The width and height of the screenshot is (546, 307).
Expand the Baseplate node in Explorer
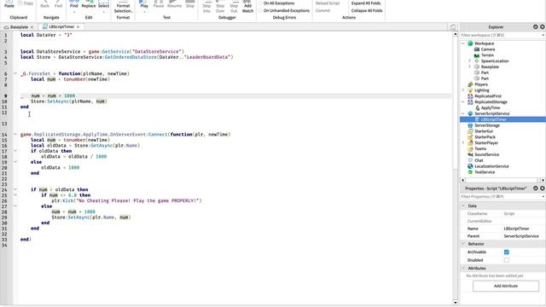(469, 67)
